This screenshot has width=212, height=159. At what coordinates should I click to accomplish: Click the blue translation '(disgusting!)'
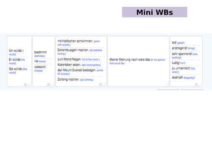click(189, 78)
